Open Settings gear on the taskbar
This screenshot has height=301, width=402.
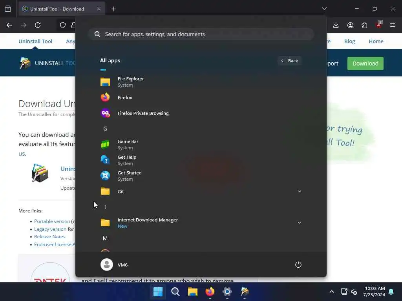click(227, 292)
